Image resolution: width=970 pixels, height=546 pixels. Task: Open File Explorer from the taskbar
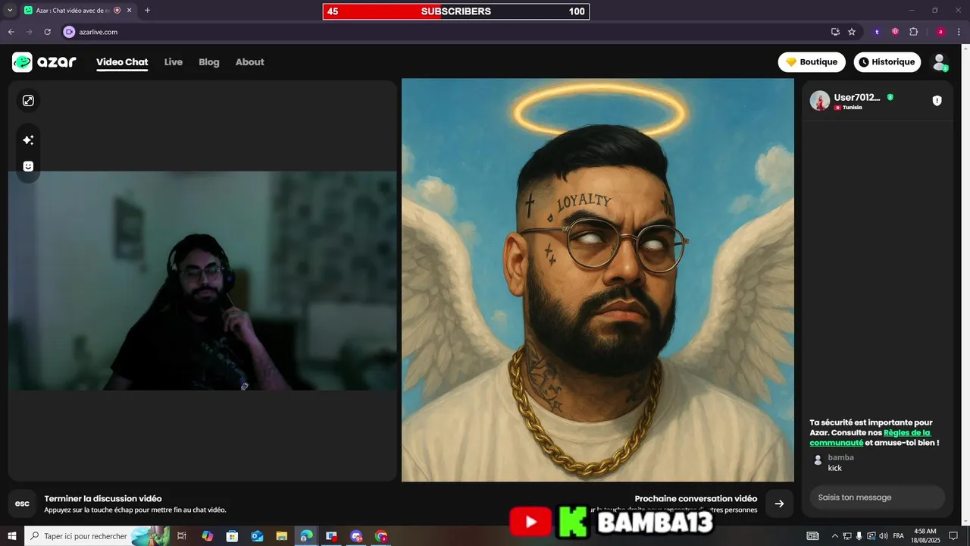coord(282,536)
